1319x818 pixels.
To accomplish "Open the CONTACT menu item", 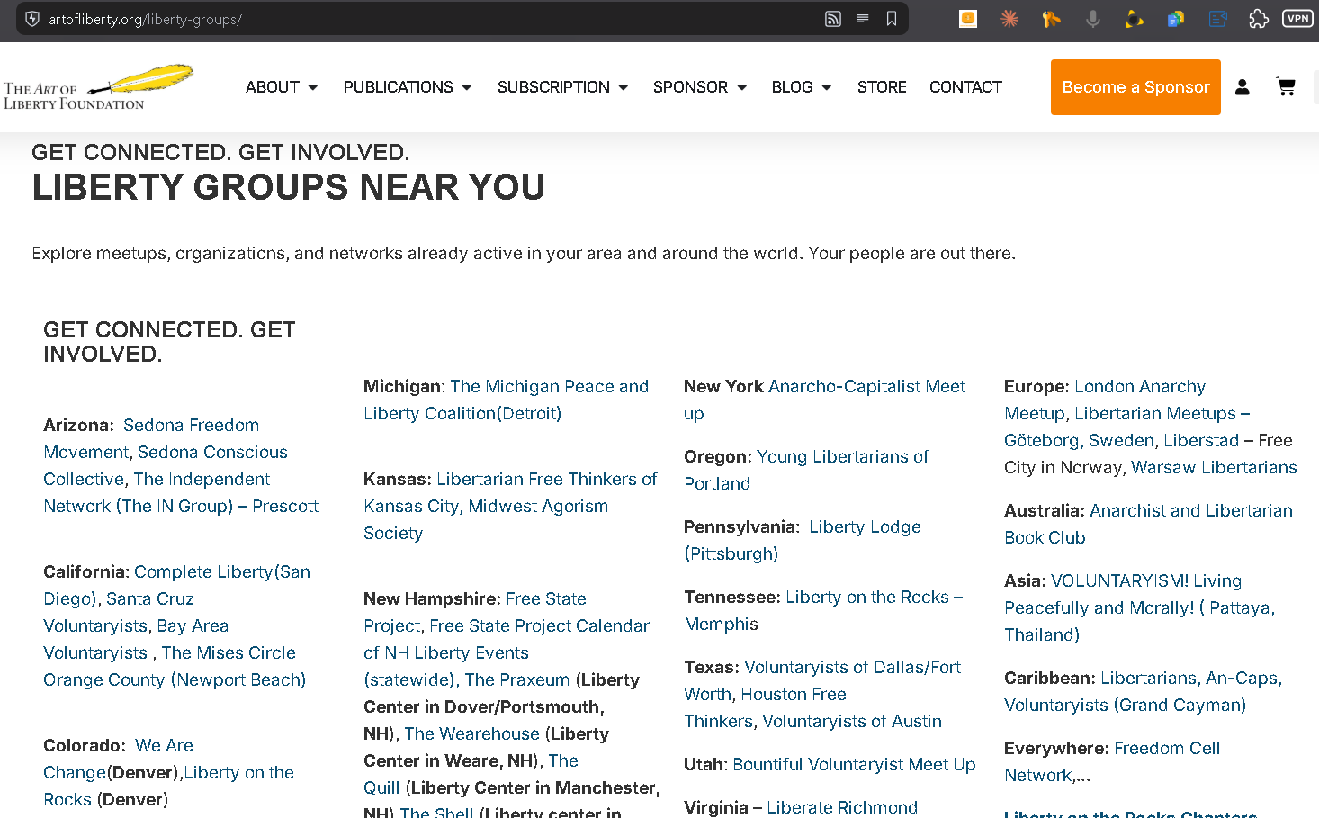I will point(965,87).
